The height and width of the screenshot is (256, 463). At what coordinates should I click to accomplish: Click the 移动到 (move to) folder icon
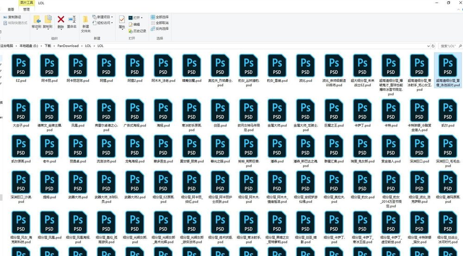[37, 19]
